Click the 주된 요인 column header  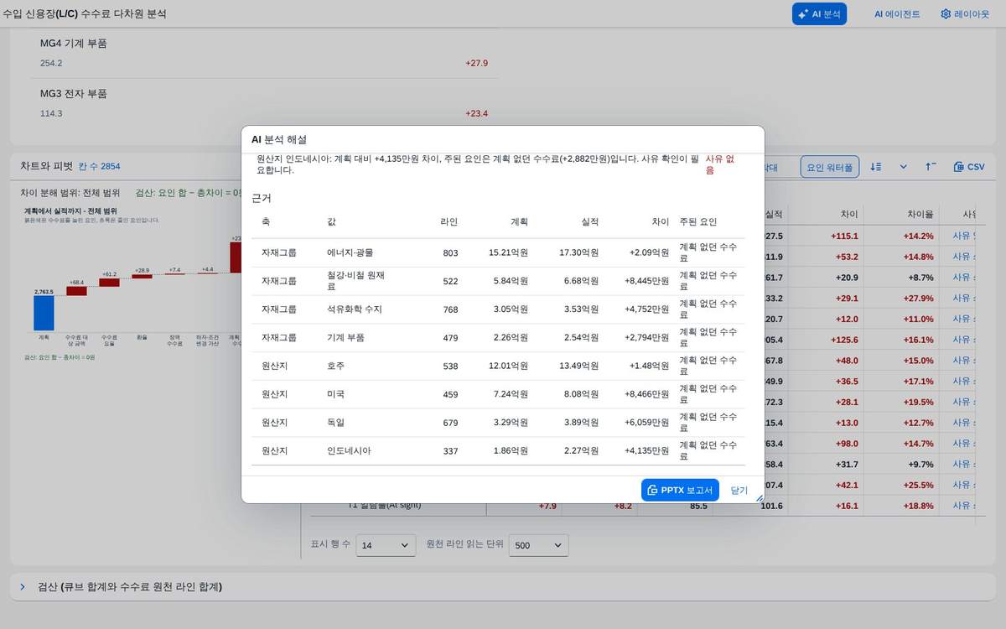(x=698, y=222)
